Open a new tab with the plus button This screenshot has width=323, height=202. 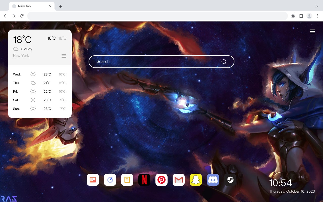coord(60,6)
